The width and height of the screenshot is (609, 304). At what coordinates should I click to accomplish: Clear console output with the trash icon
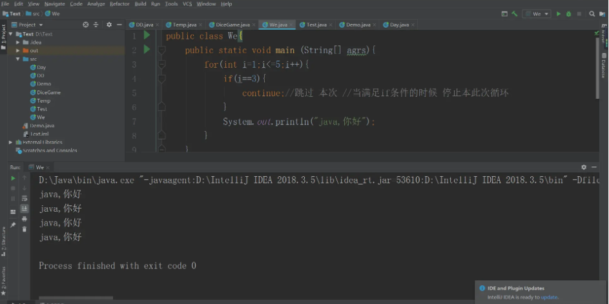click(x=25, y=229)
